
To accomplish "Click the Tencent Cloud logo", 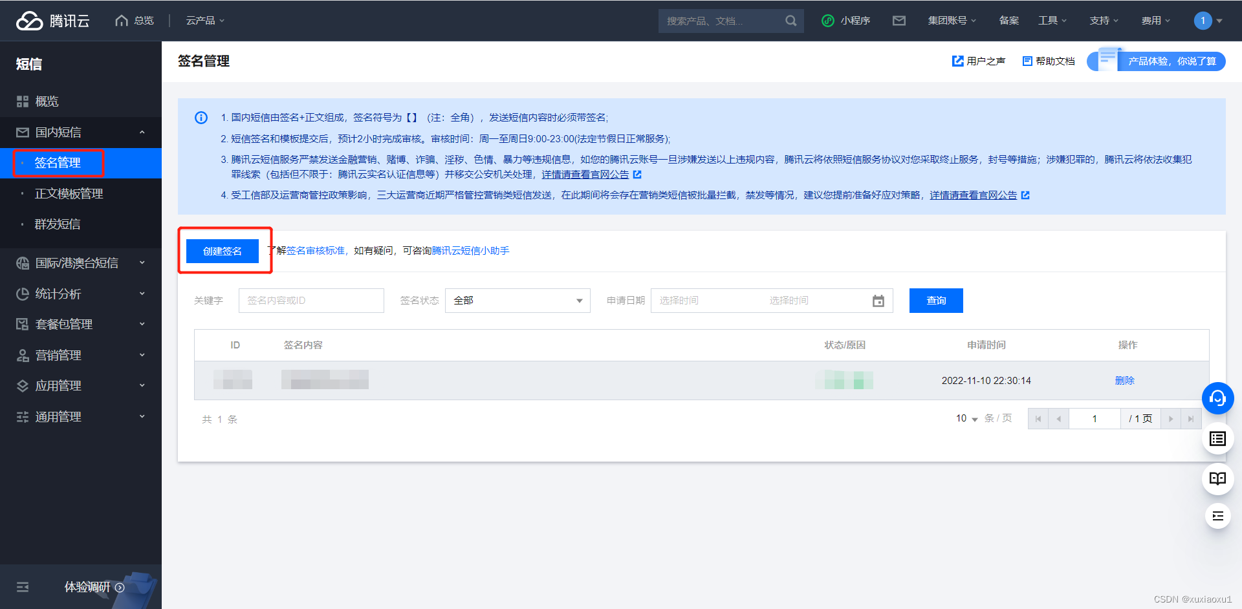I will tap(52, 21).
